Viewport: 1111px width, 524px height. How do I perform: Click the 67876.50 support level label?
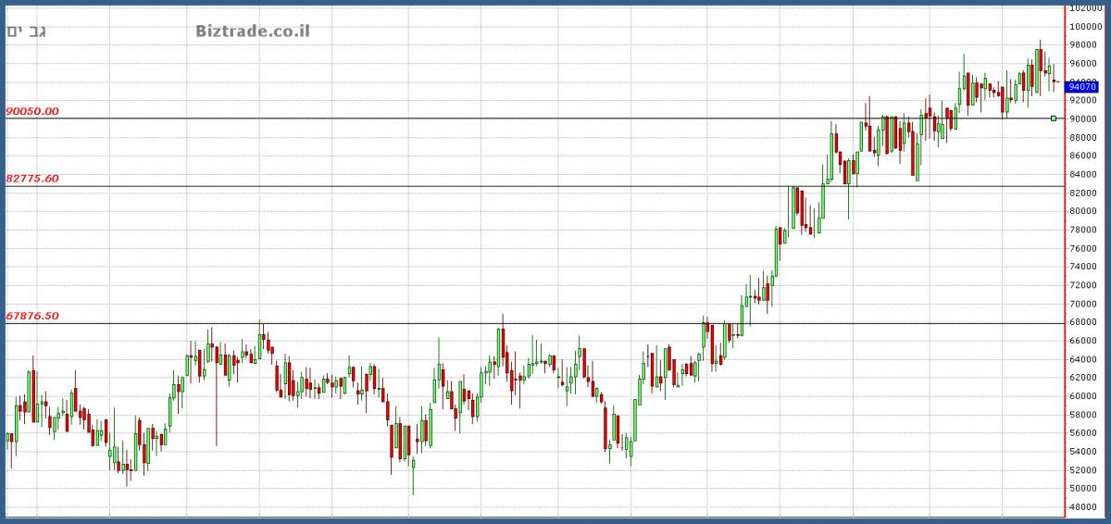tap(32, 316)
